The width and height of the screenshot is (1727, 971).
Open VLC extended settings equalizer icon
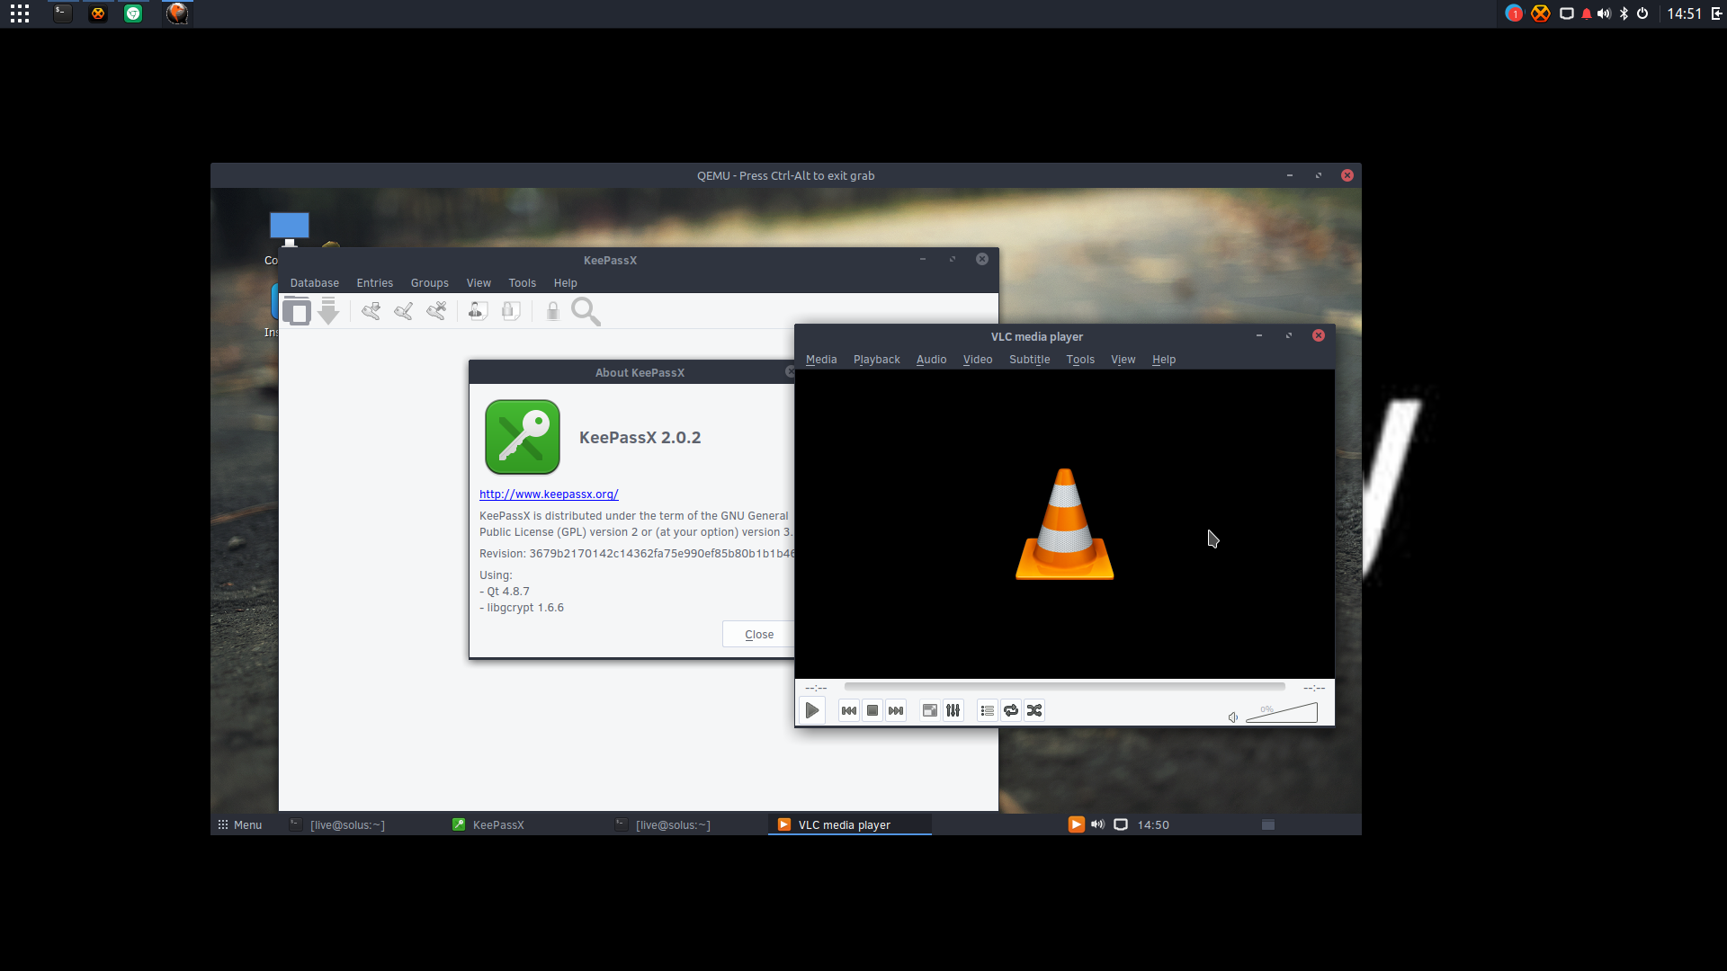click(953, 710)
